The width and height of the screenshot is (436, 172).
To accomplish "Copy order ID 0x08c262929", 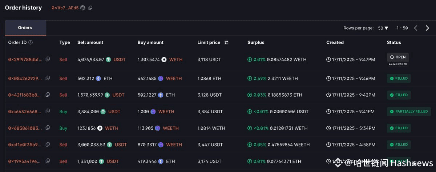I will click(48, 78).
